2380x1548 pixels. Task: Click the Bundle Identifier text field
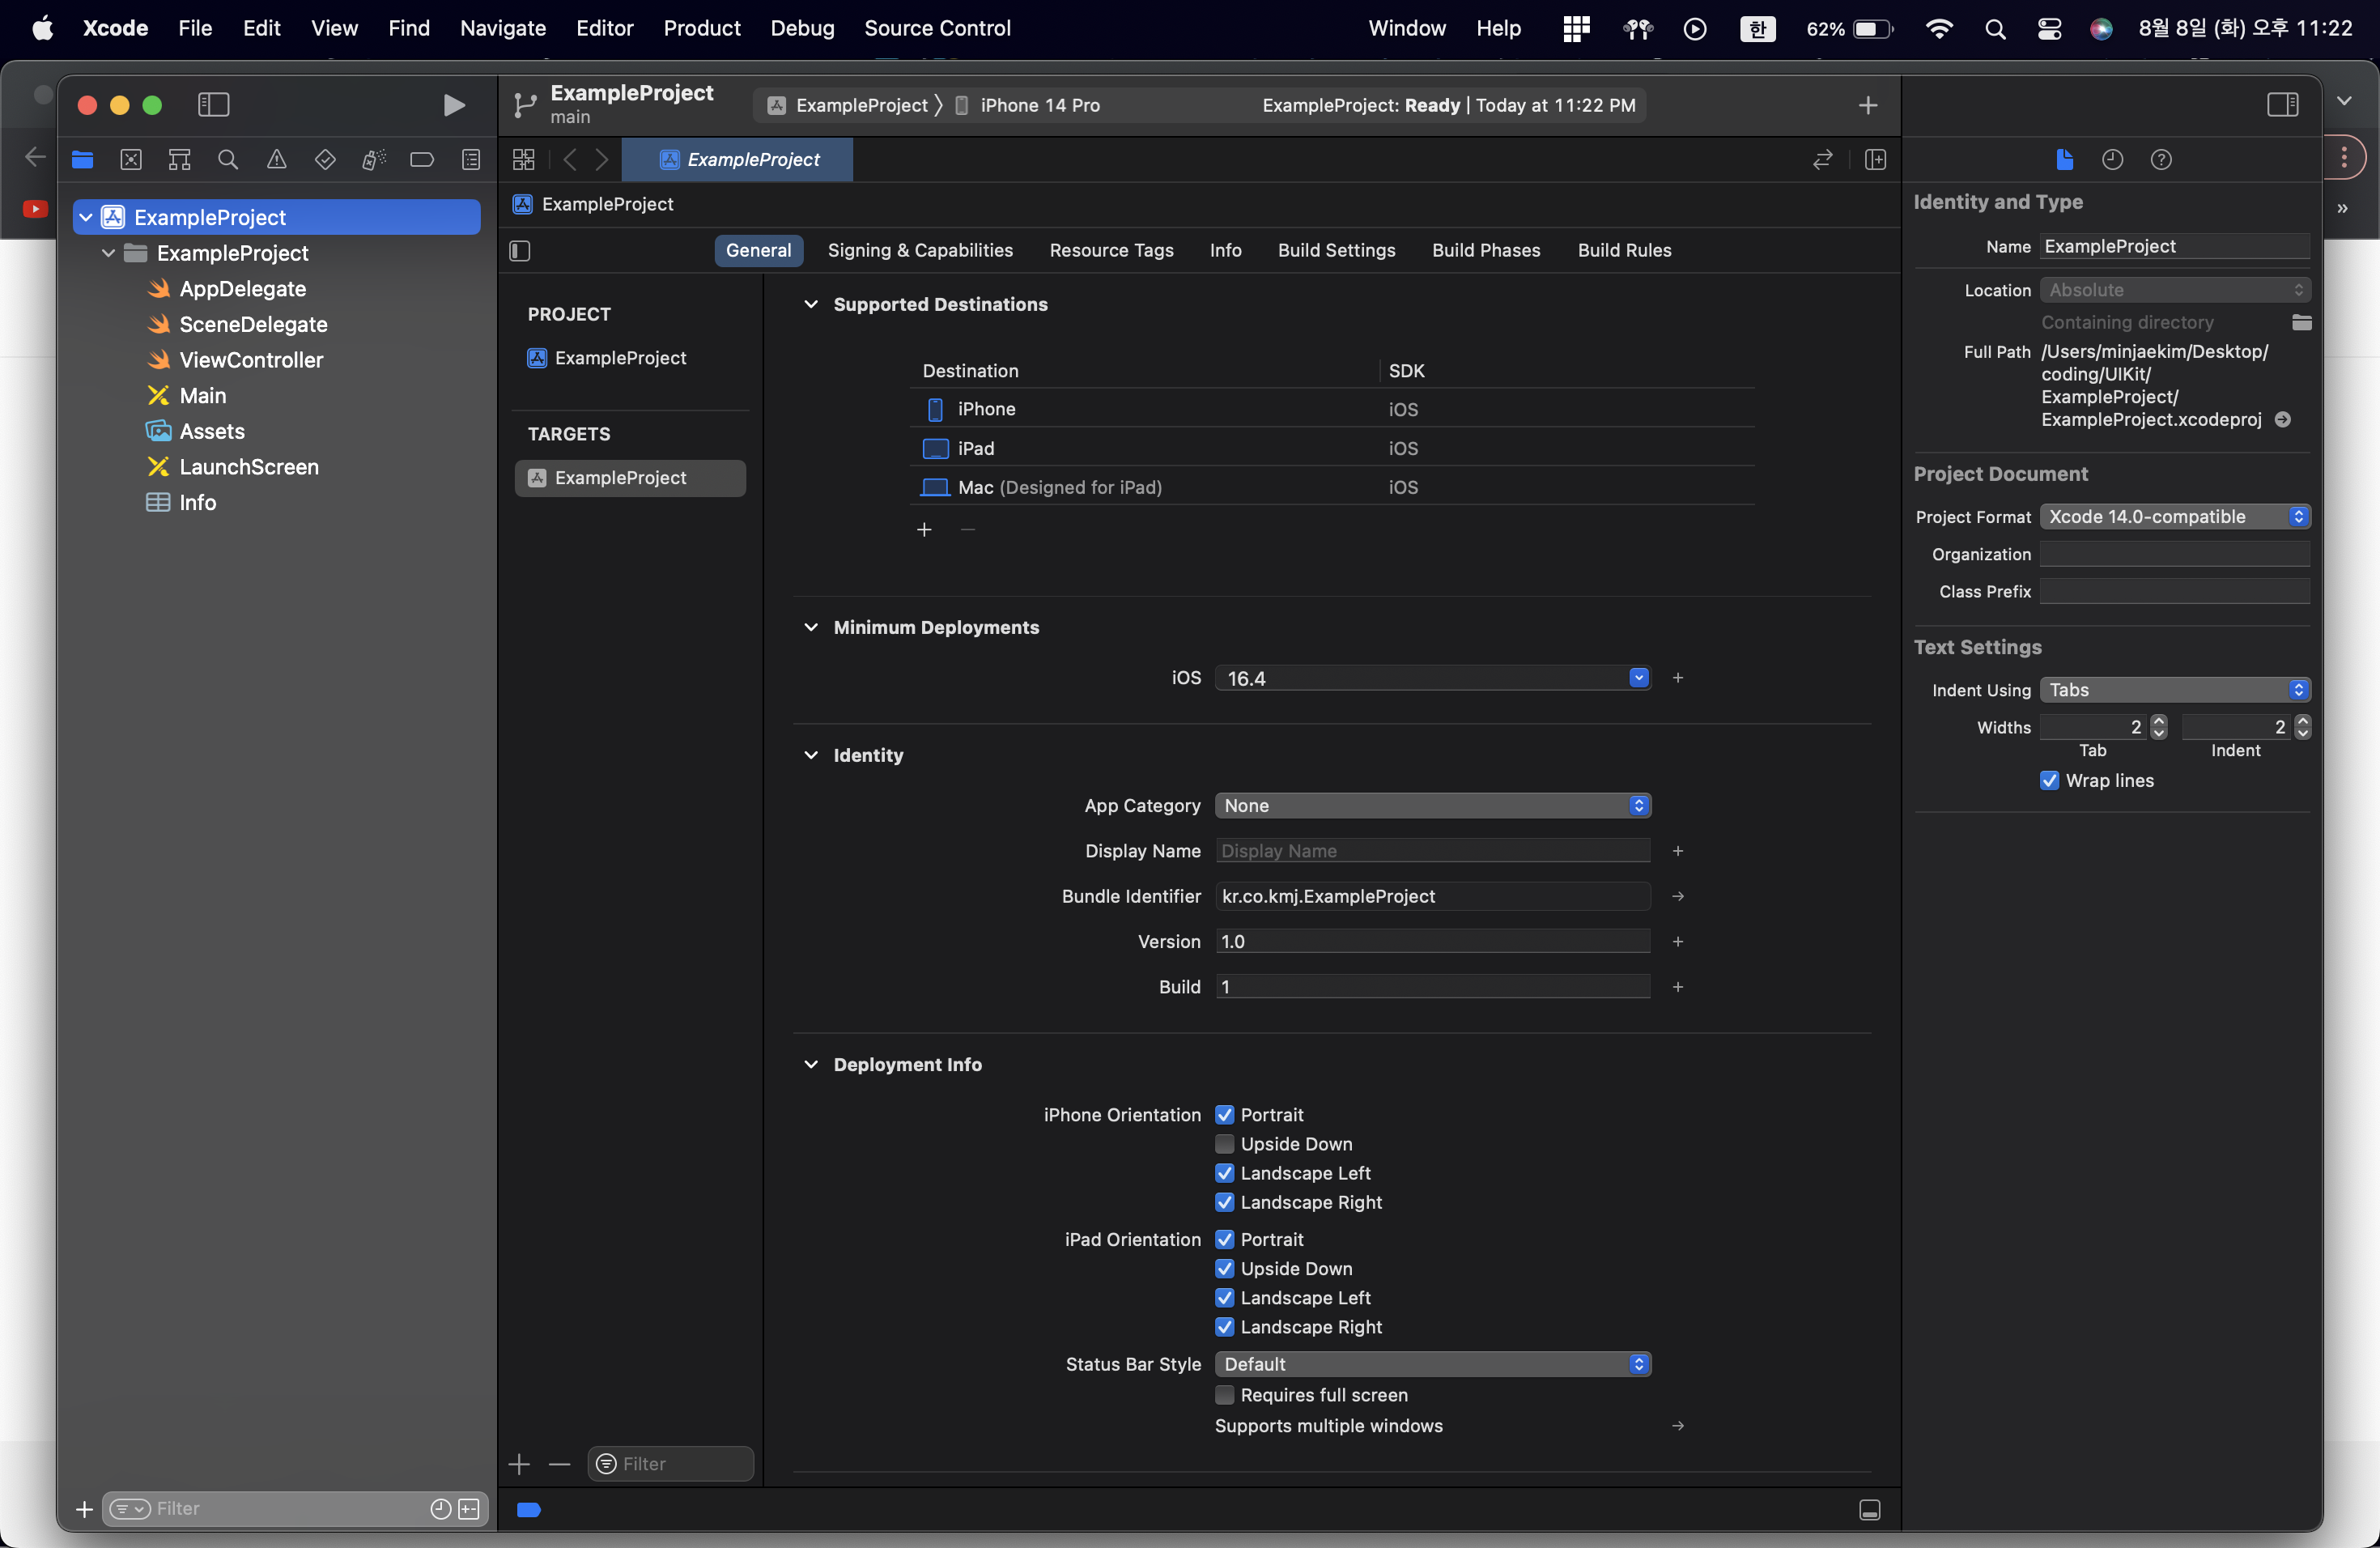click(x=1432, y=896)
